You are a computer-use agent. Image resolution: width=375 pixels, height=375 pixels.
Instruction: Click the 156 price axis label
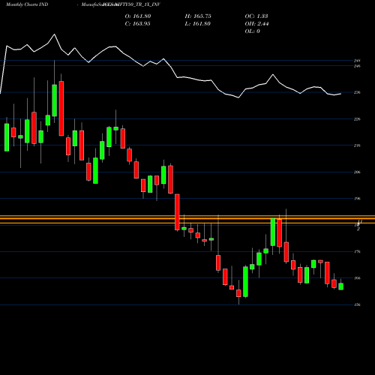pyautogui.click(x=357, y=304)
